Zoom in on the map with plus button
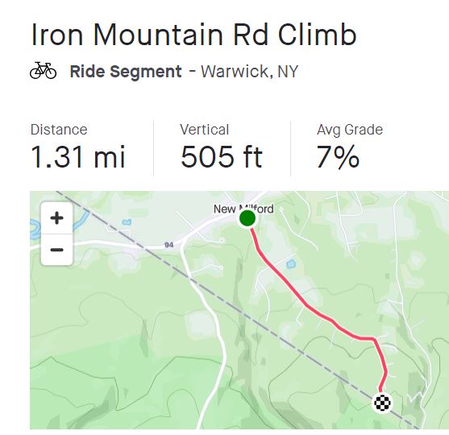The image size is (449, 435). (x=56, y=218)
